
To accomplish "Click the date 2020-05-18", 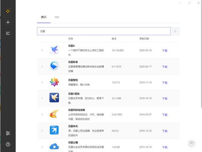I will click(145, 50).
